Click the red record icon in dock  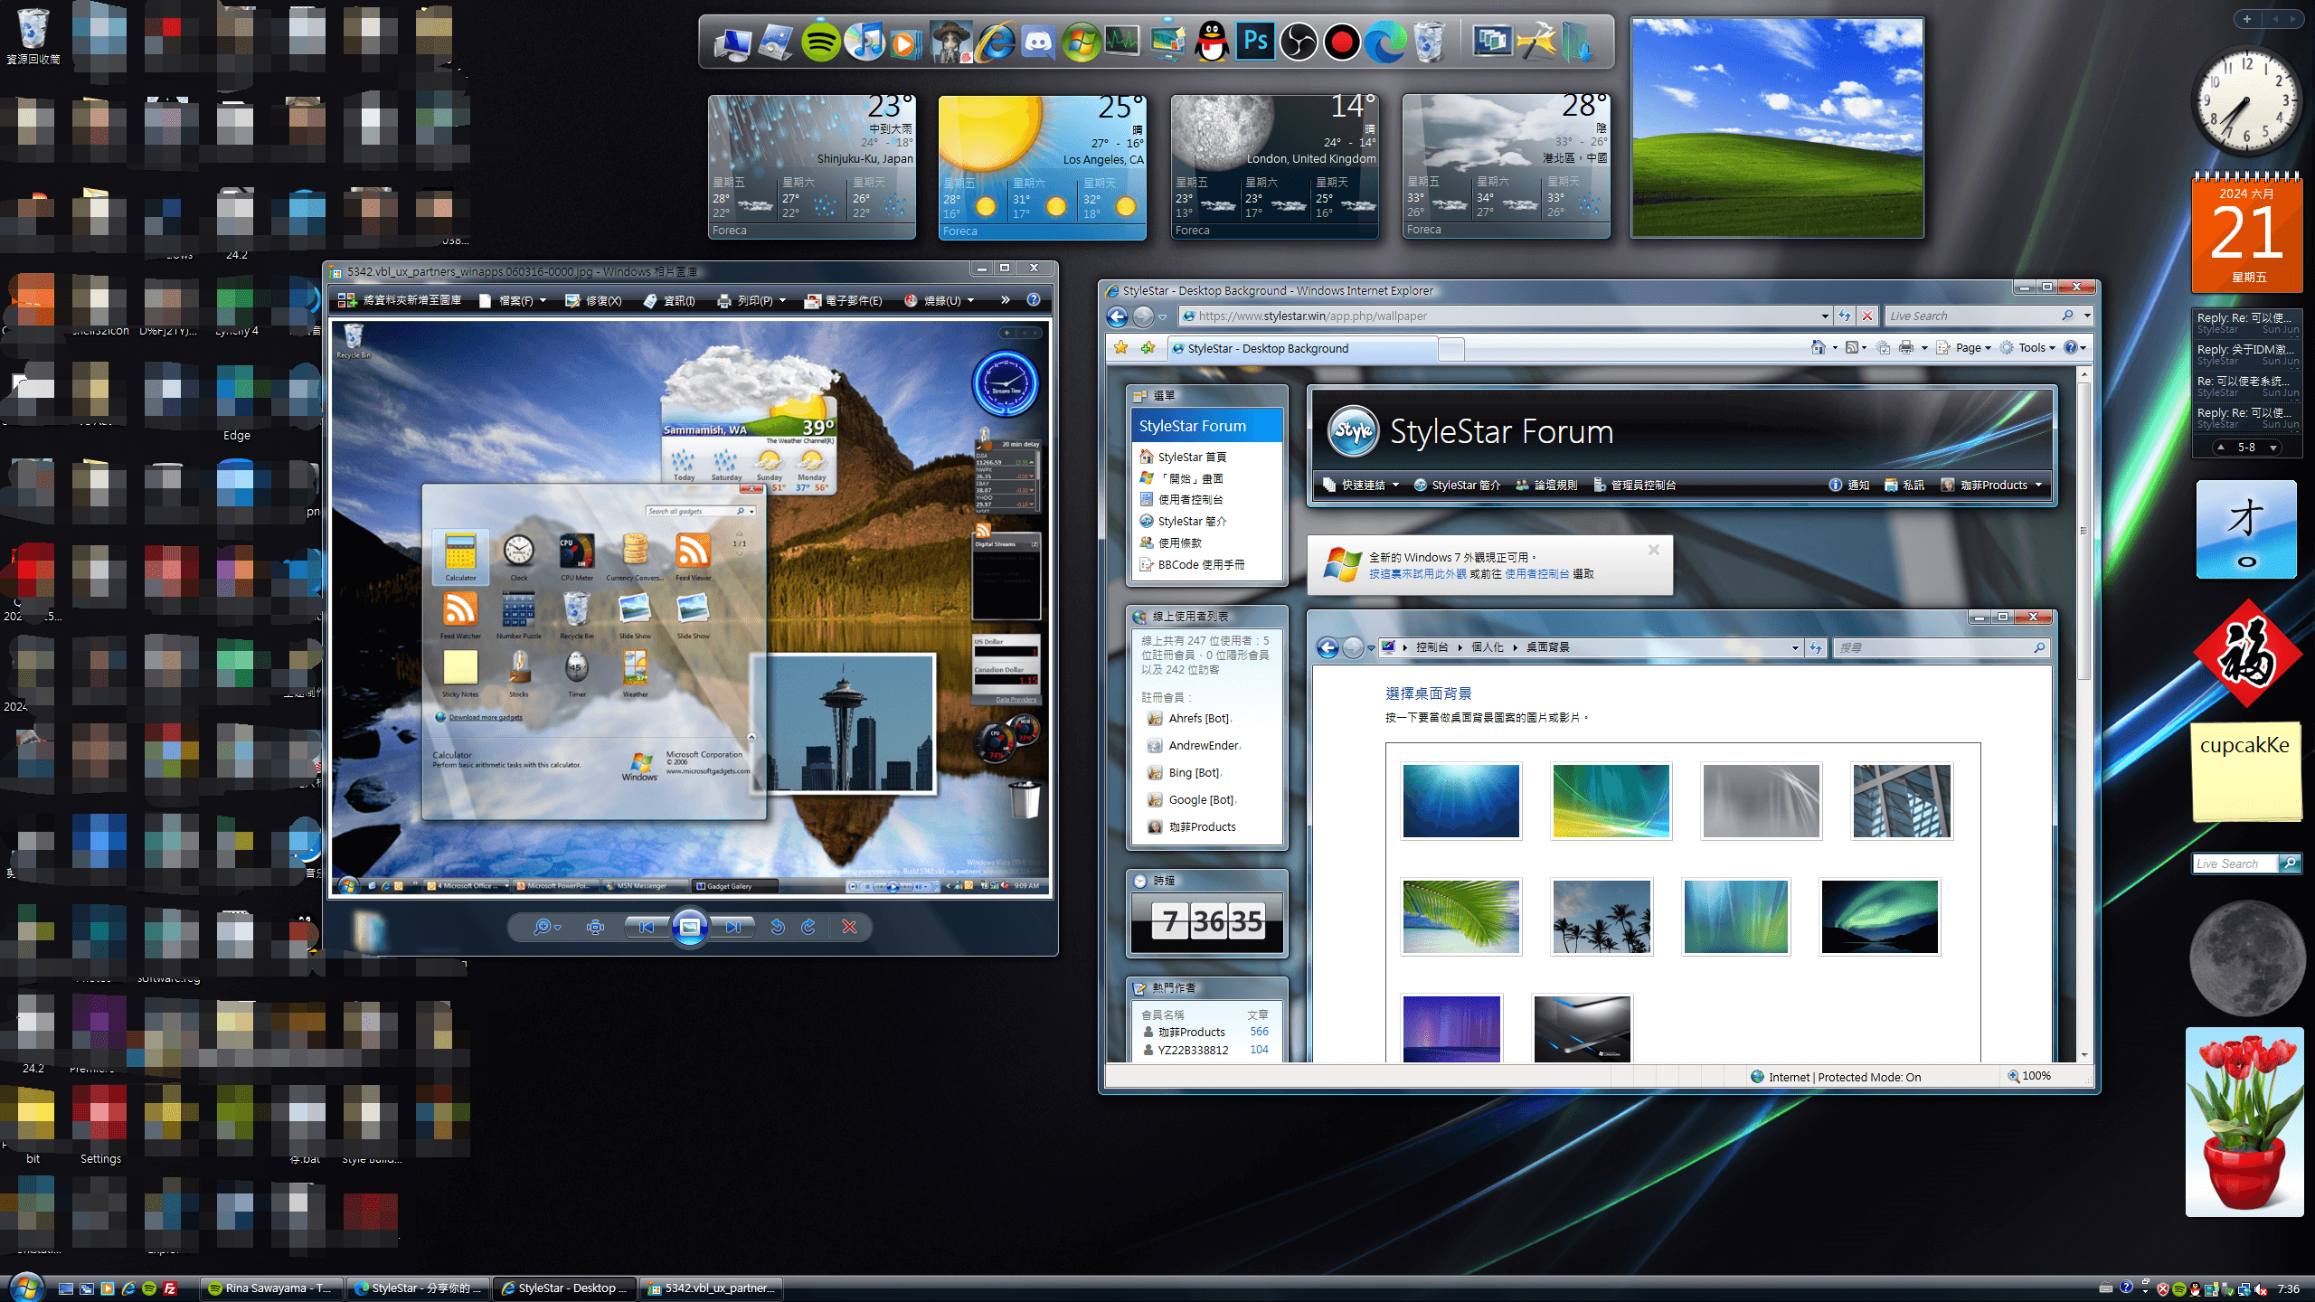pyautogui.click(x=1342, y=42)
